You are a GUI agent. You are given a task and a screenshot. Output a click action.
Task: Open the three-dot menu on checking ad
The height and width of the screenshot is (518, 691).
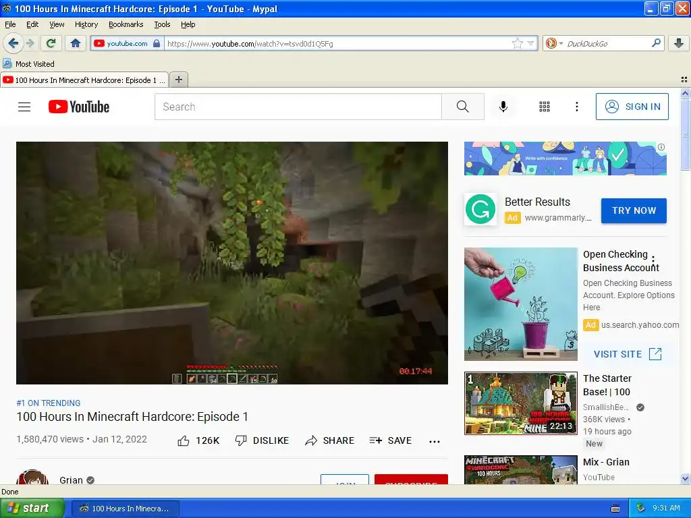click(653, 261)
